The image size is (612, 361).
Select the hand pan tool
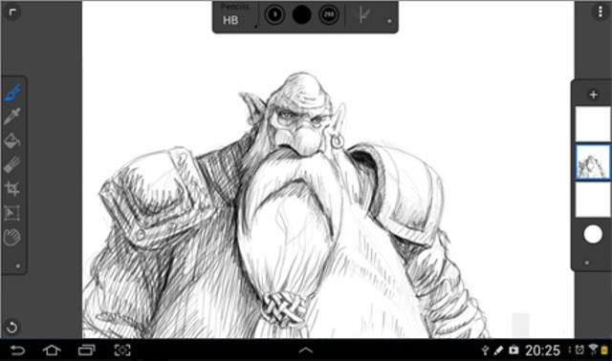(x=12, y=237)
